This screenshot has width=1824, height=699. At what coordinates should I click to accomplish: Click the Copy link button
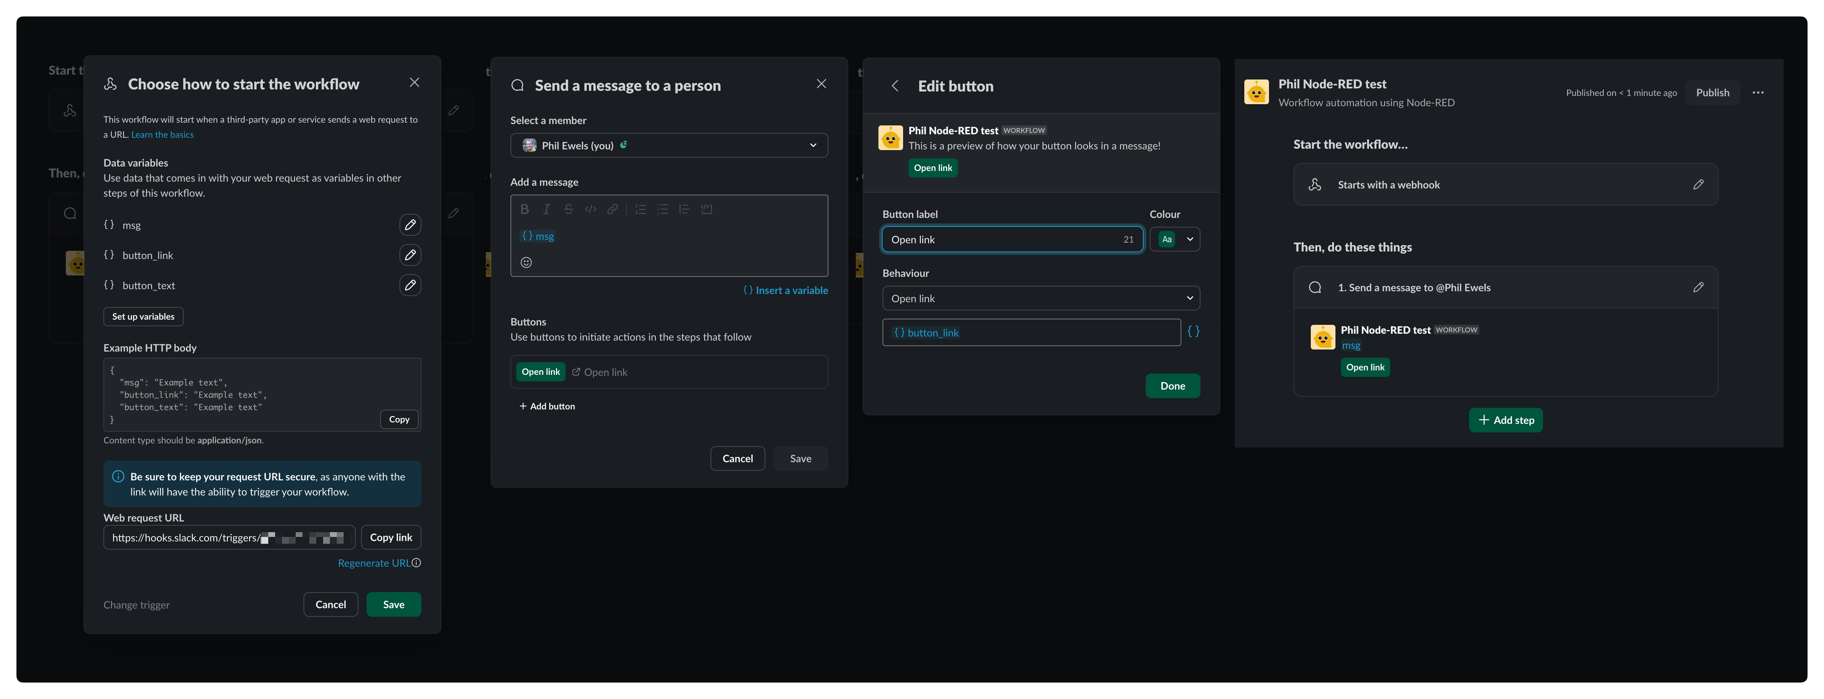point(391,538)
